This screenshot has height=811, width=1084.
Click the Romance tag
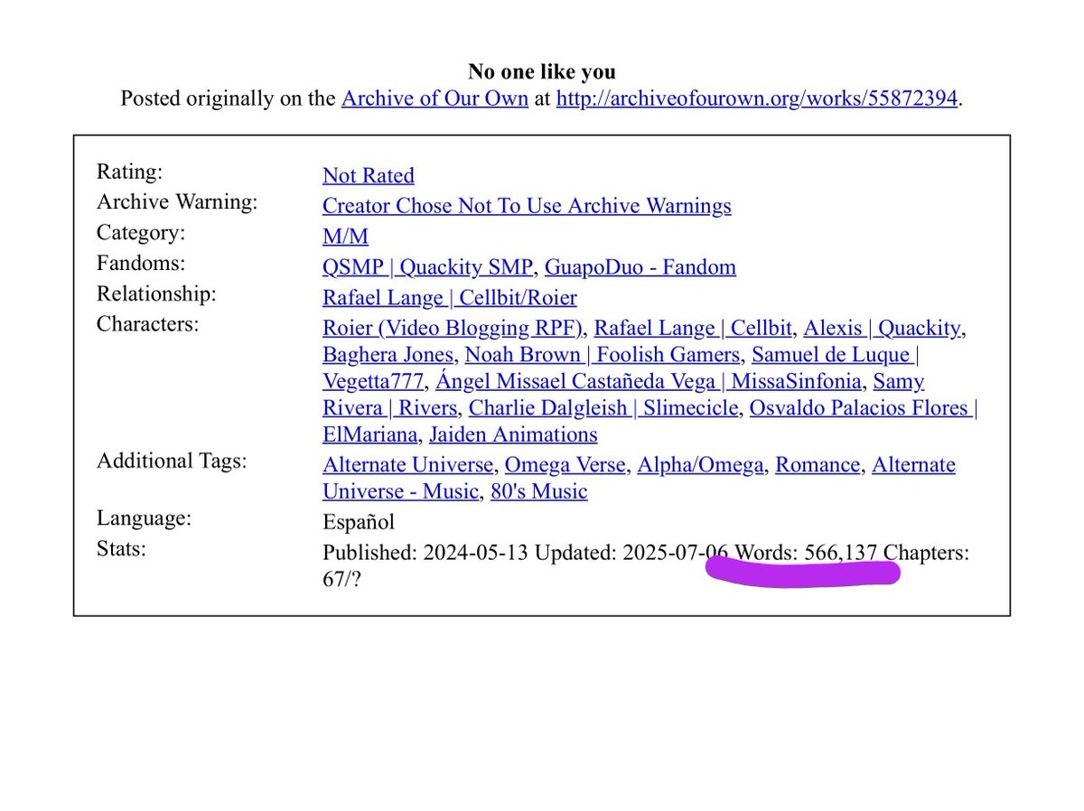click(818, 465)
